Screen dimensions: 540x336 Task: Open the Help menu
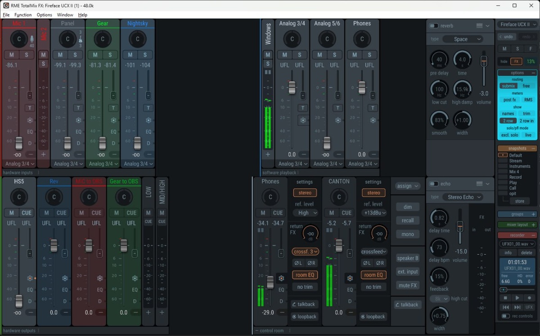83,15
